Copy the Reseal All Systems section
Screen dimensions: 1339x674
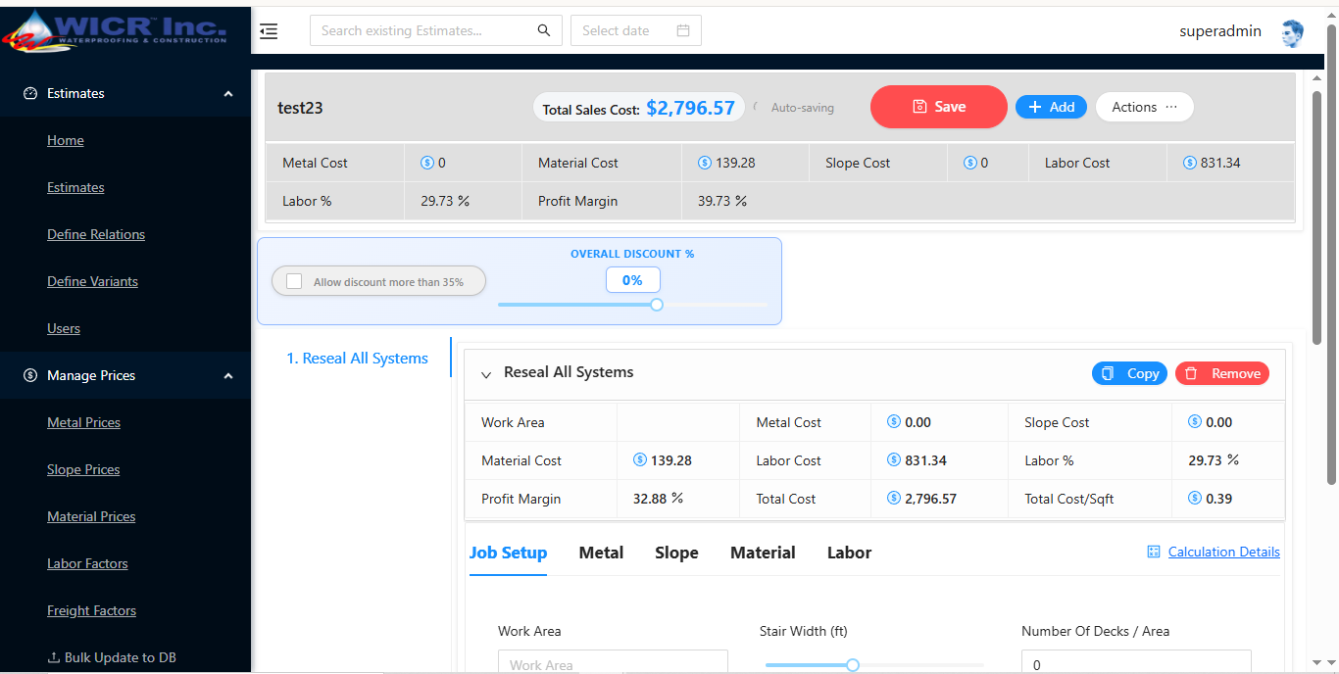click(1130, 373)
